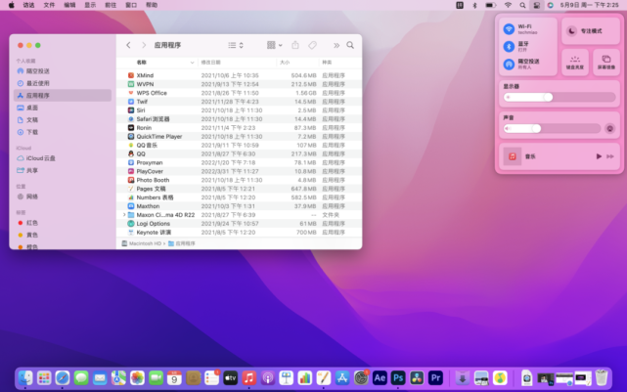Open the group-by dropdown in Finder toolbar
The width and height of the screenshot is (627, 392).
(x=275, y=45)
